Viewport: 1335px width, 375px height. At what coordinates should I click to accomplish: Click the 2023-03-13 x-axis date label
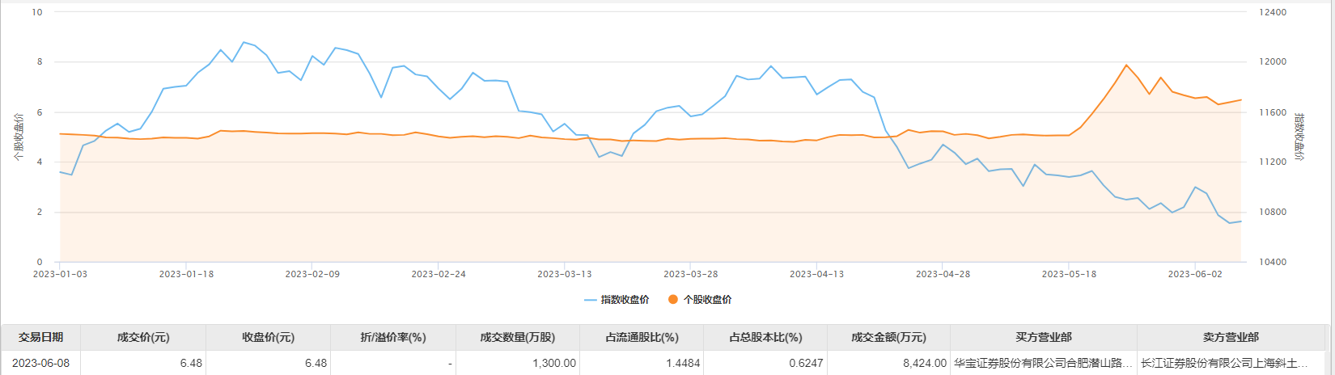pyautogui.click(x=565, y=274)
